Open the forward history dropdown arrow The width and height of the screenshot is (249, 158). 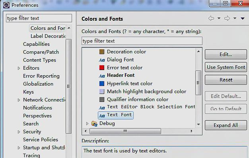coord(235,18)
